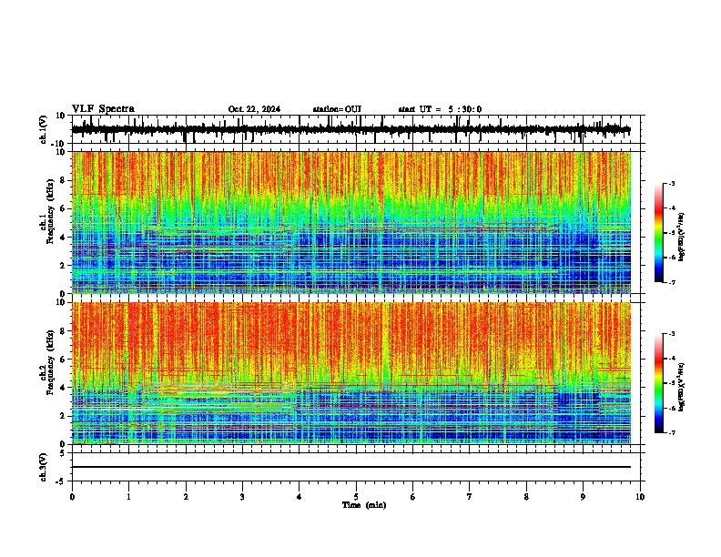This screenshot has height=557, width=721.
Task: Click time axis tick label "10"
Action: (x=640, y=497)
